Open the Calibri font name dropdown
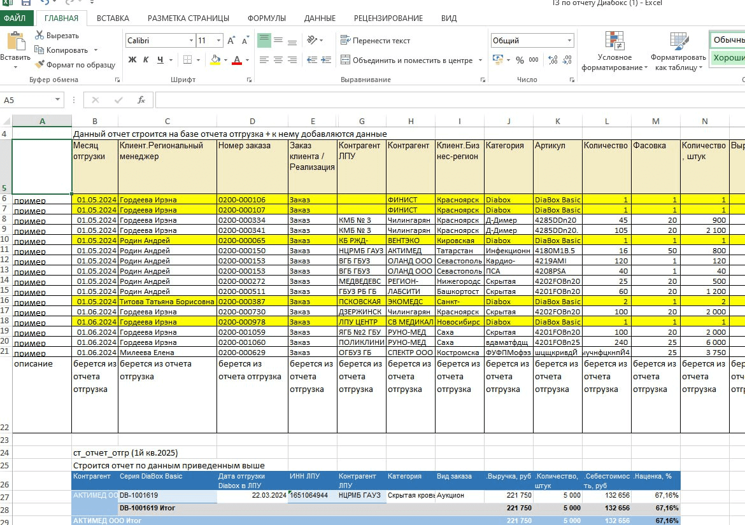Screen dimensions: 745x525 [191, 40]
